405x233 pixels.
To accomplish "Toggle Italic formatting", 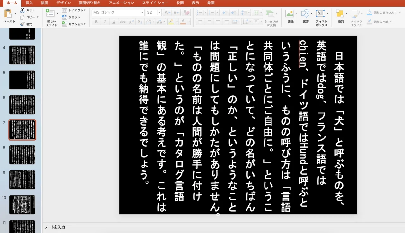I will [x=105, y=22].
